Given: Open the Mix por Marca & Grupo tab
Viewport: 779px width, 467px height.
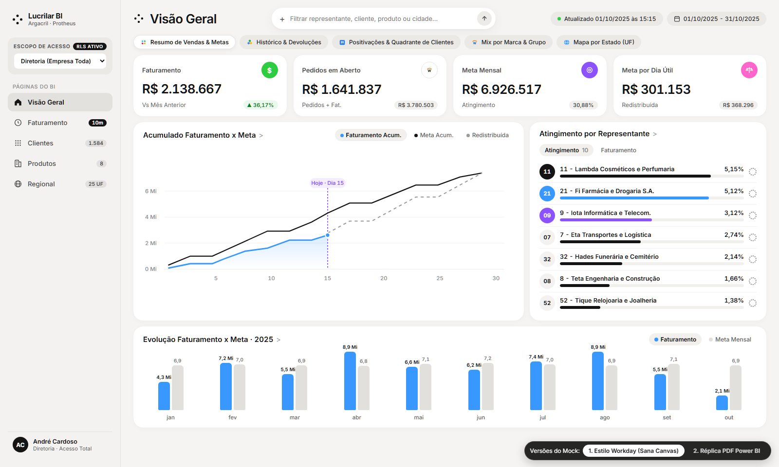Looking at the screenshot, I should tap(509, 42).
